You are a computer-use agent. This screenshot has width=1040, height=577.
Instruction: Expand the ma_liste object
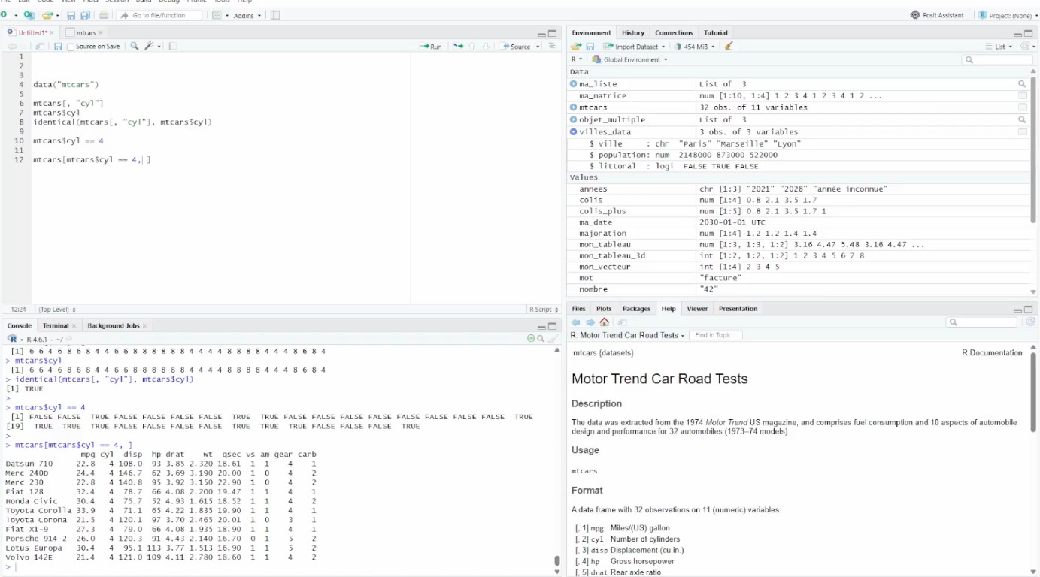point(573,84)
